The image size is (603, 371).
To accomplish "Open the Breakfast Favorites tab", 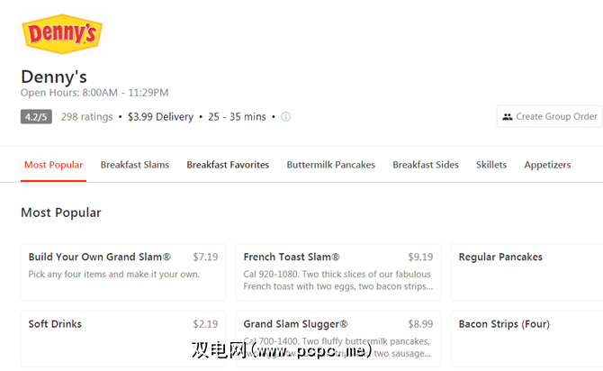I will point(228,165).
